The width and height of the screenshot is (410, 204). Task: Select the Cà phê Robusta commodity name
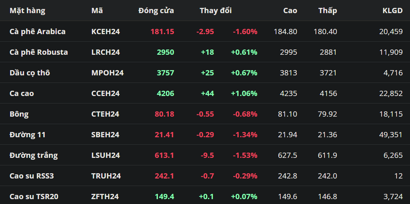coord(39,52)
